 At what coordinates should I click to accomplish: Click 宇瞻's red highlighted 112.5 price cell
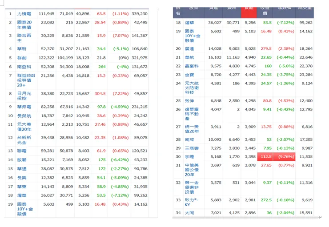pos(266,157)
